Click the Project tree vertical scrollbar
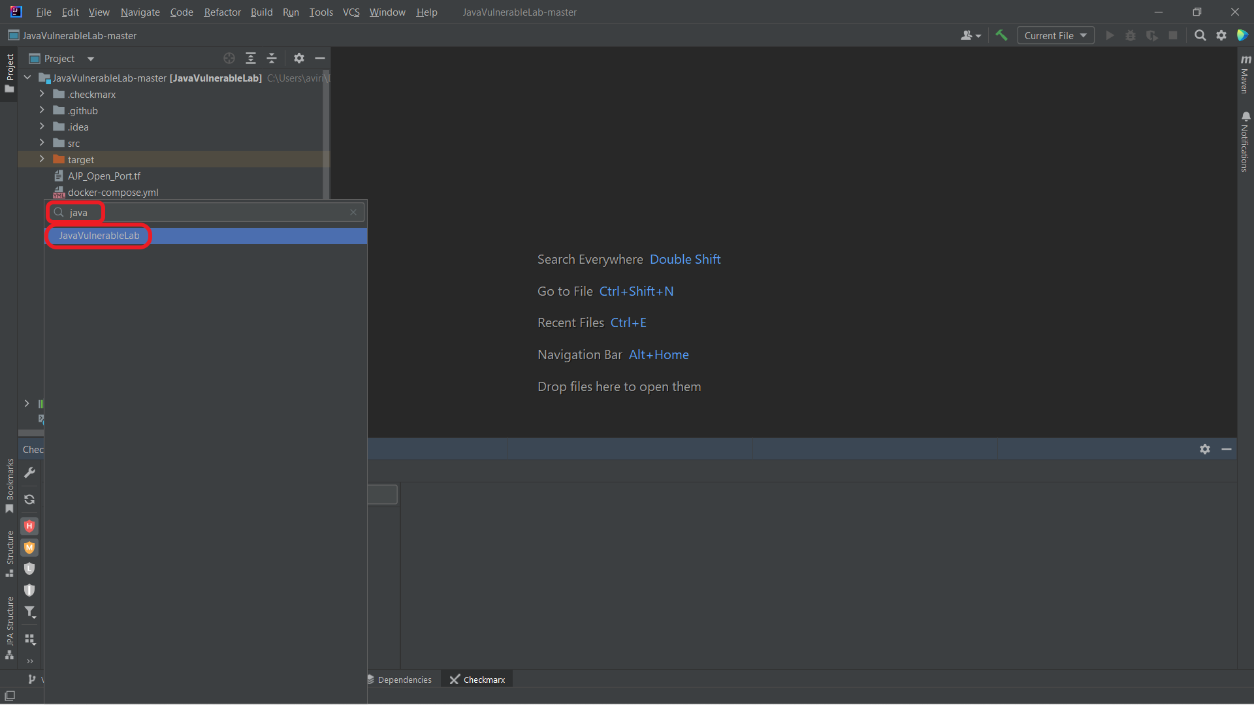Image resolution: width=1254 pixels, height=705 pixels. 326,134
